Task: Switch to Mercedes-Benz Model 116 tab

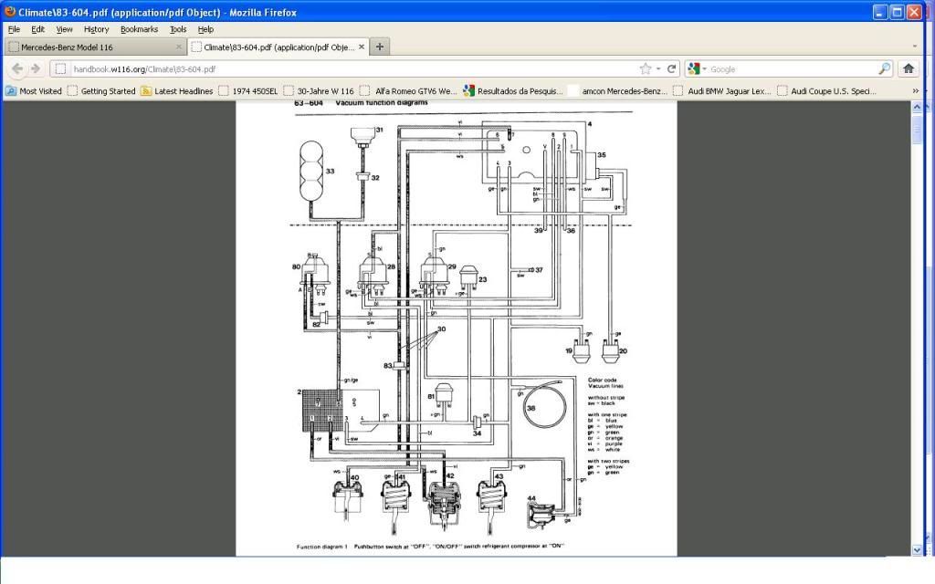Action: pyautogui.click(x=91, y=47)
